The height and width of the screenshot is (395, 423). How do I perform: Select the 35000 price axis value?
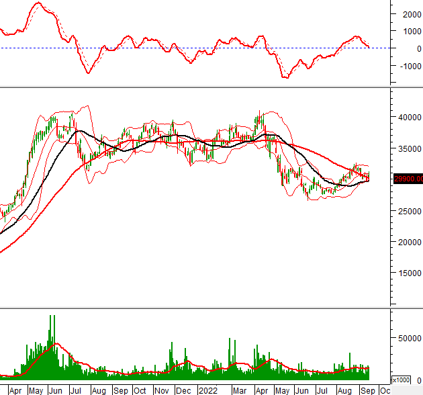(x=410, y=148)
